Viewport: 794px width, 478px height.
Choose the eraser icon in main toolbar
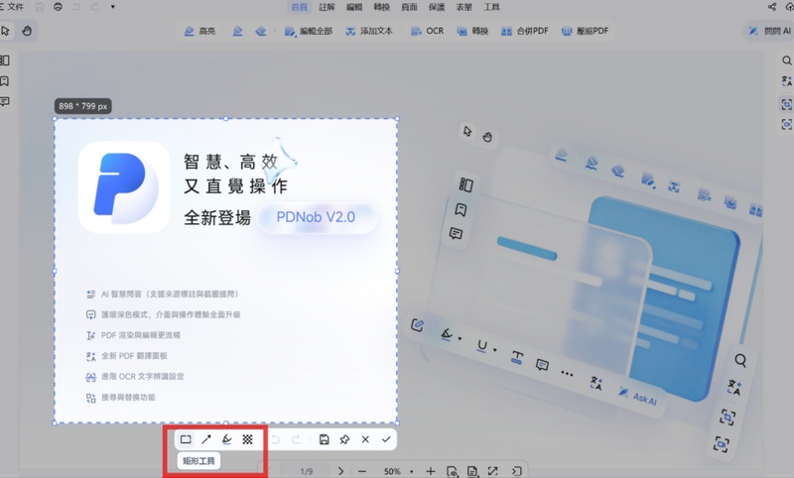point(260,31)
